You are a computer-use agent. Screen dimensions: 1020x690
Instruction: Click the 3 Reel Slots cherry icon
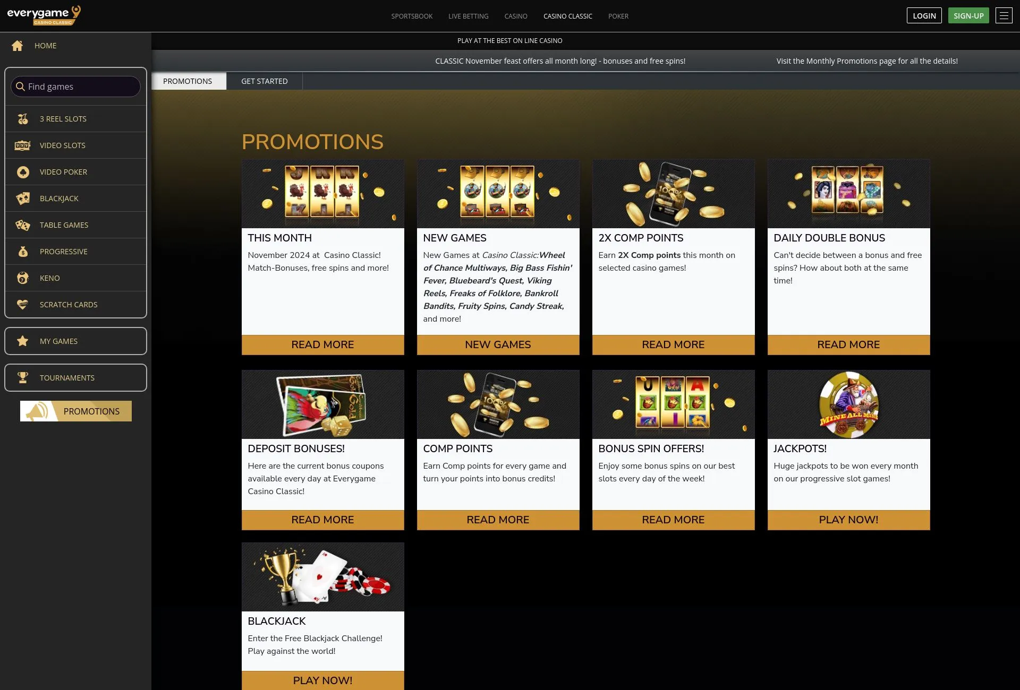tap(22, 119)
